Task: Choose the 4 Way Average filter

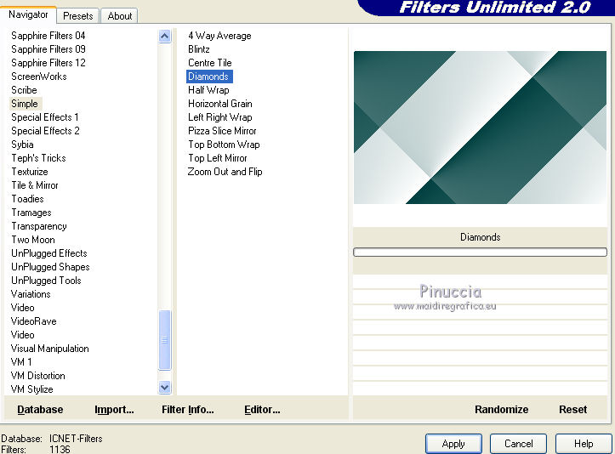Action: (219, 36)
